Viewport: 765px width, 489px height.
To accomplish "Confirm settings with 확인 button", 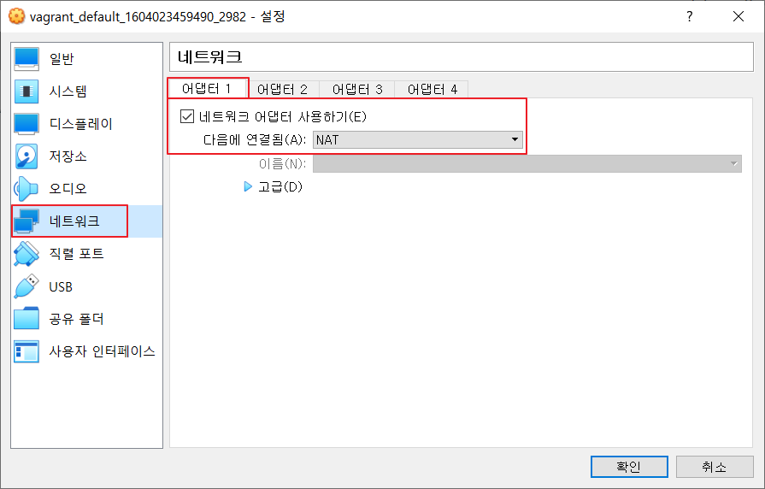I will [629, 467].
